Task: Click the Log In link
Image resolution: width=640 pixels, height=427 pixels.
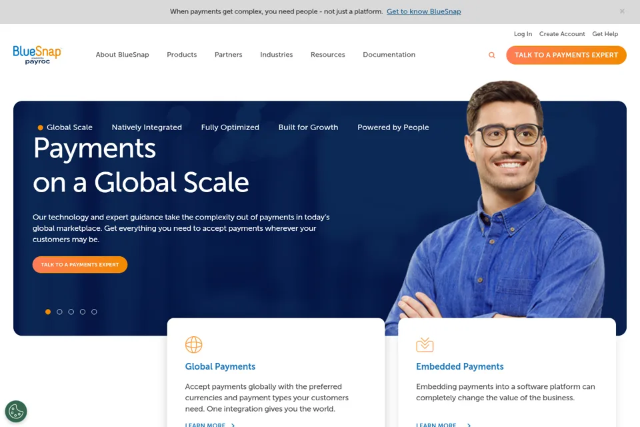Action: [523, 34]
